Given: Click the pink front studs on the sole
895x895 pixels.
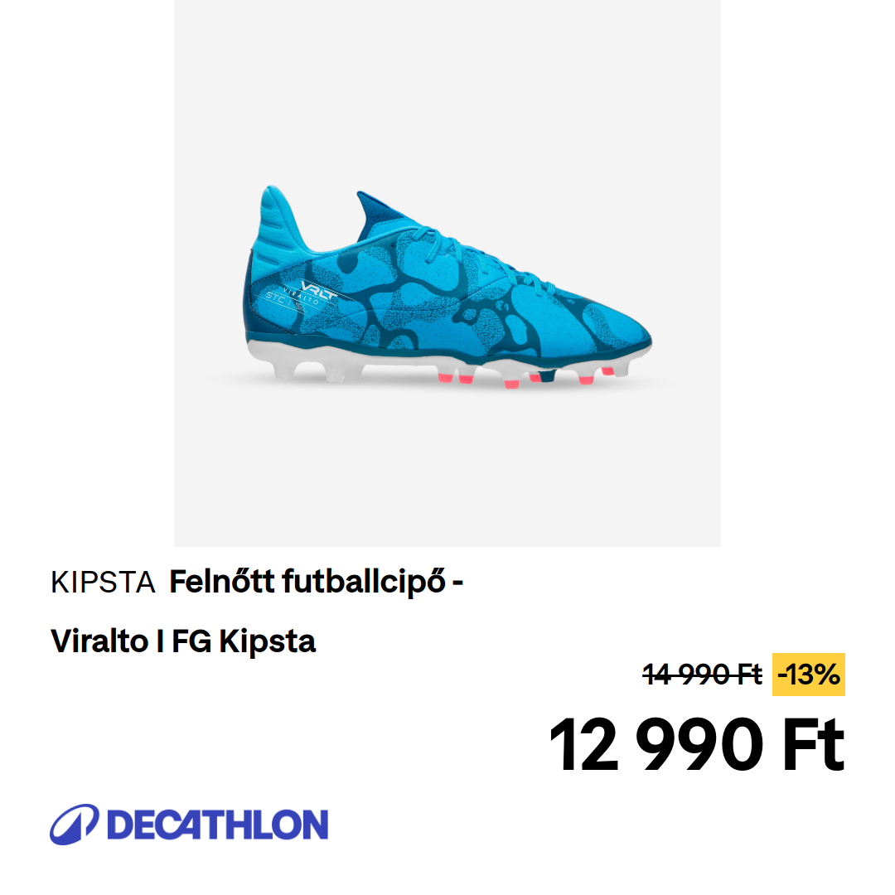Looking at the screenshot, I should (525, 378).
